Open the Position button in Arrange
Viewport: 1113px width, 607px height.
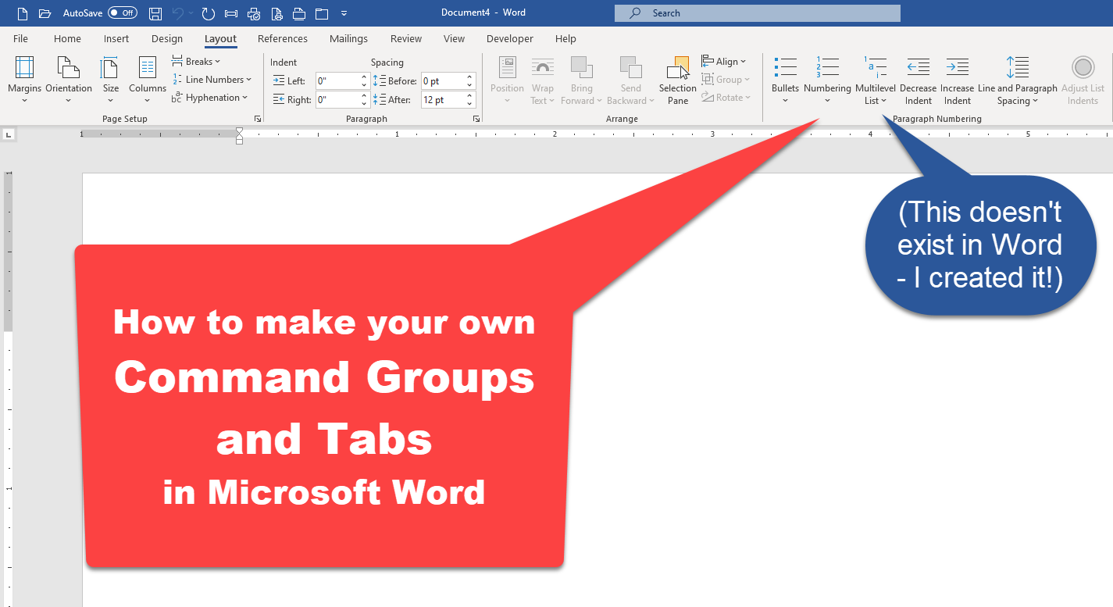click(507, 80)
